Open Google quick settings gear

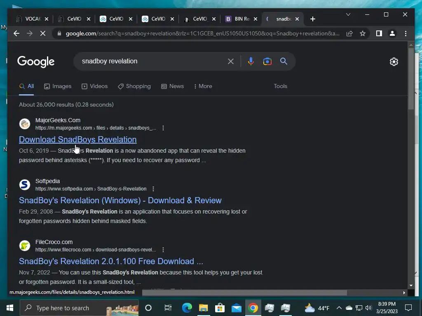(394, 62)
